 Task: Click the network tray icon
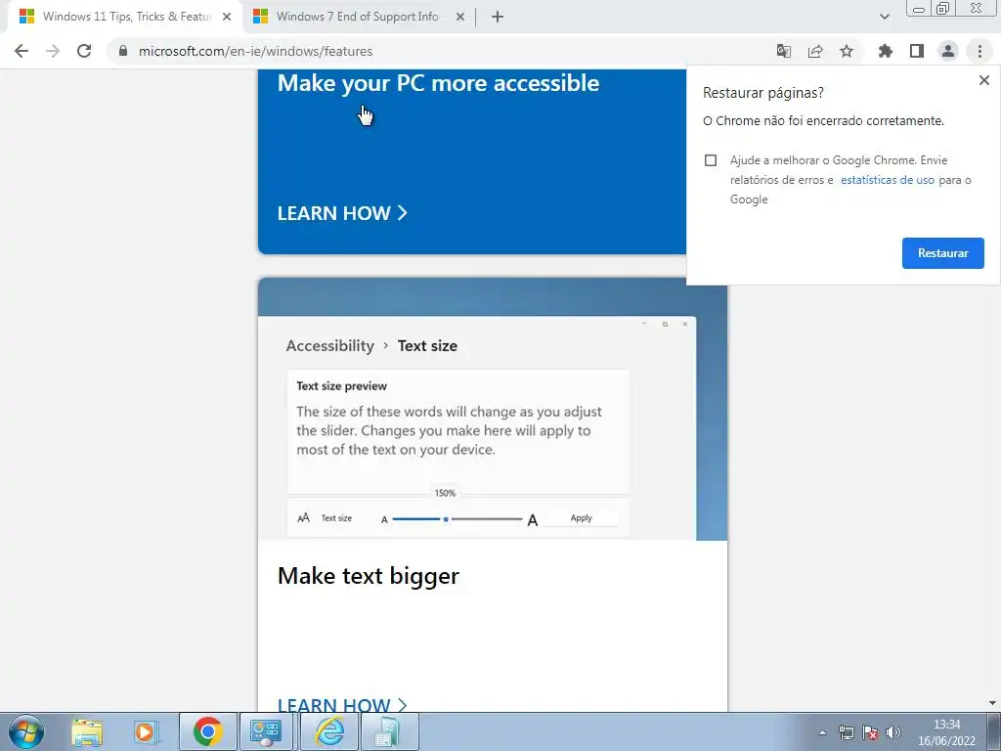click(846, 732)
